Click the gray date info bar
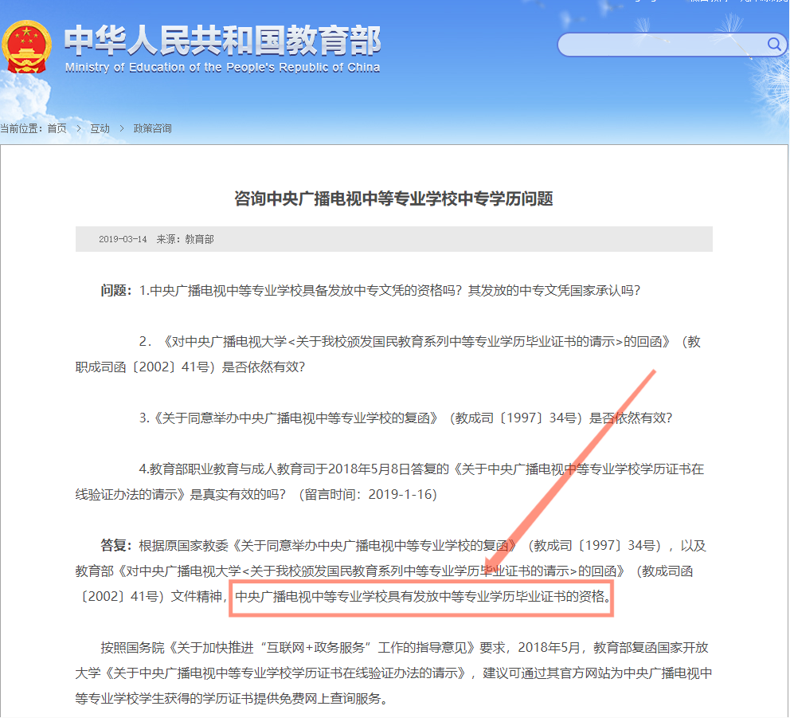The image size is (790, 718). click(394, 238)
